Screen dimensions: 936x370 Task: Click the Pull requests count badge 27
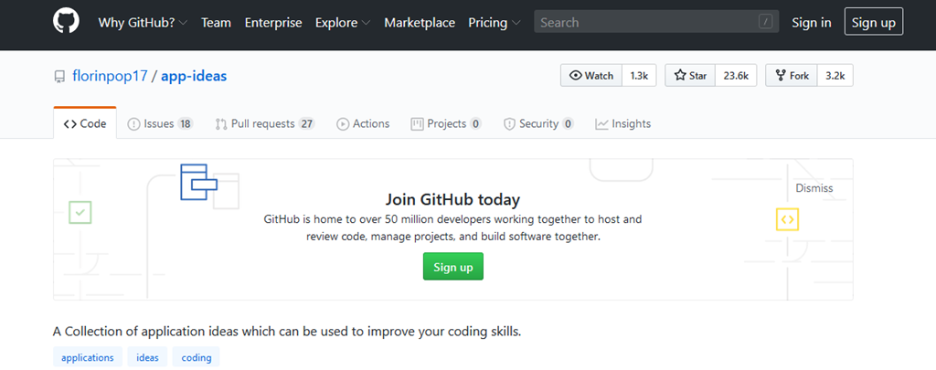coord(307,124)
